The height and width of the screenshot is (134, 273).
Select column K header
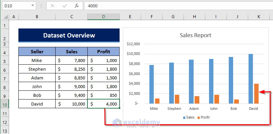(x=259, y=16)
